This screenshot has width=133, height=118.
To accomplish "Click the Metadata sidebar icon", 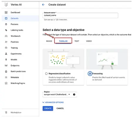I will click(x=6, y=77).
